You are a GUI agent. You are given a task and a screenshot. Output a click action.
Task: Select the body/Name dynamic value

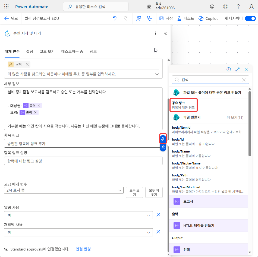point(209,153)
